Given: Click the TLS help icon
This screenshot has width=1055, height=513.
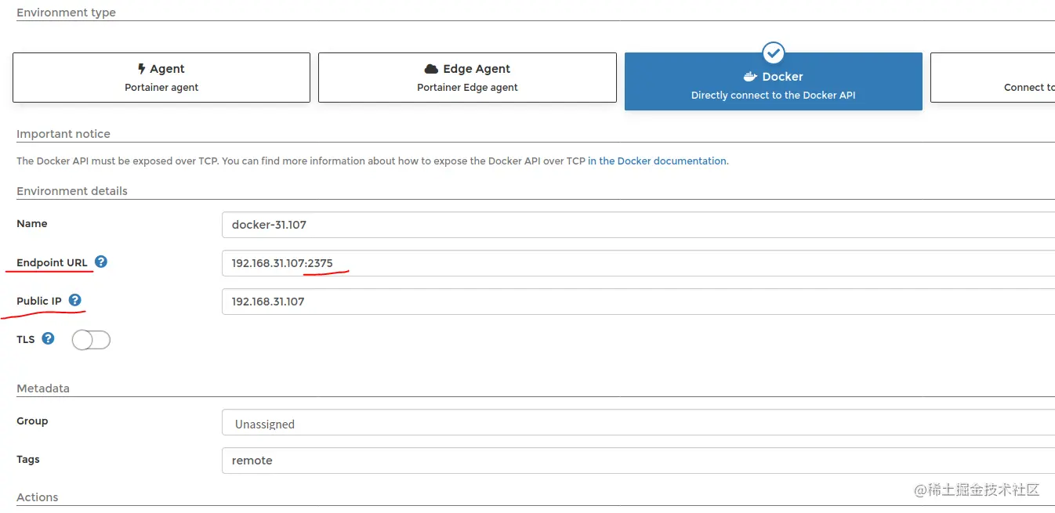Looking at the screenshot, I should [49, 338].
